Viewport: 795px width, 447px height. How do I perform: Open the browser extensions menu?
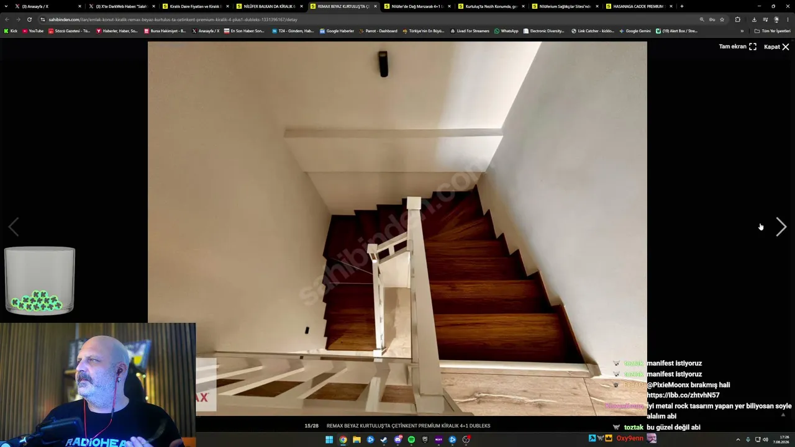[x=737, y=19]
